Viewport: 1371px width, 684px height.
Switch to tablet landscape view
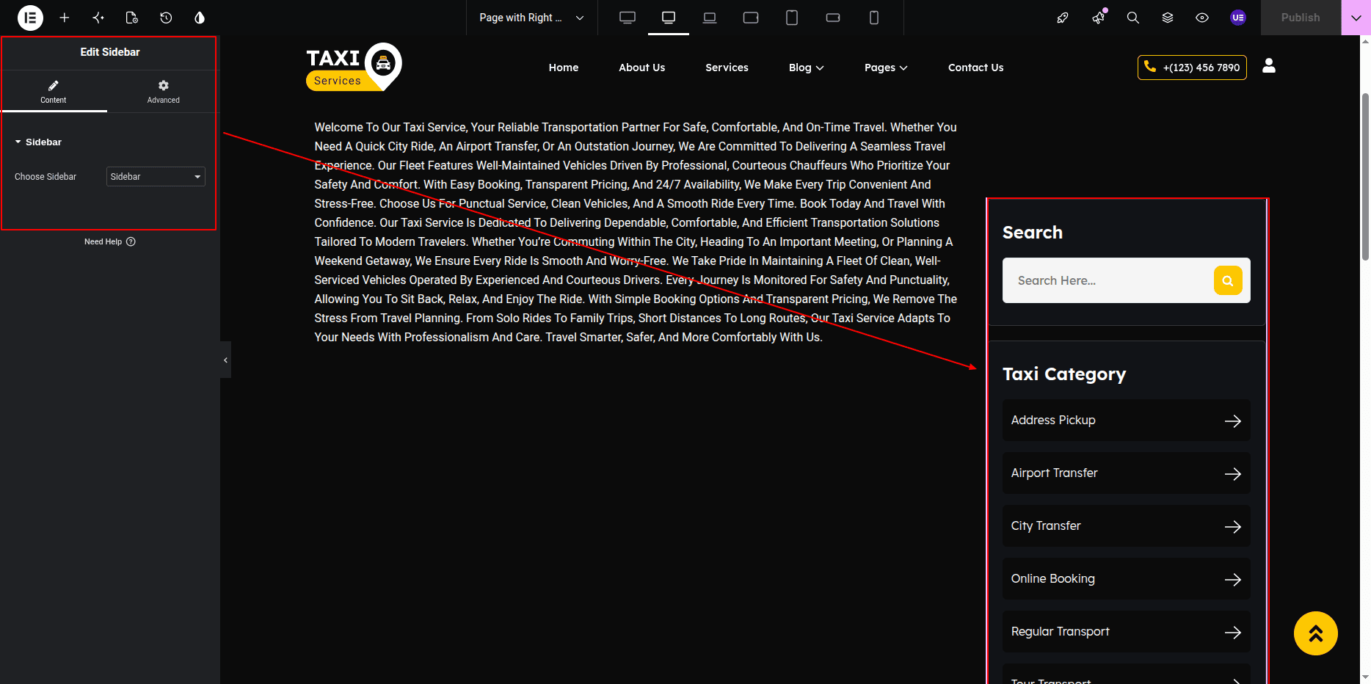click(x=751, y=18)
